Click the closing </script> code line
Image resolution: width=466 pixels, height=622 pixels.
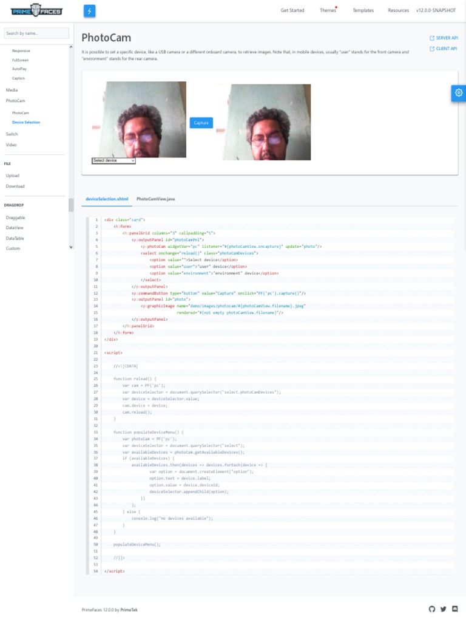tap(115, 571)
